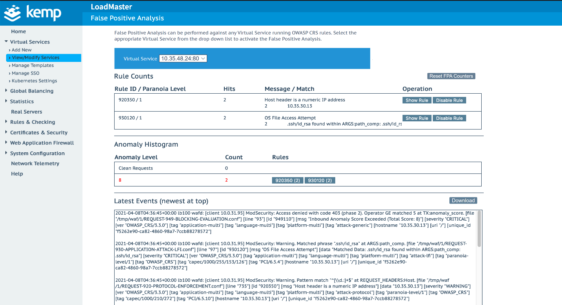This screenshot has height=305, width=562.
Task: Click the Anomaly Level column header
Action: click(x=136, y=157)
